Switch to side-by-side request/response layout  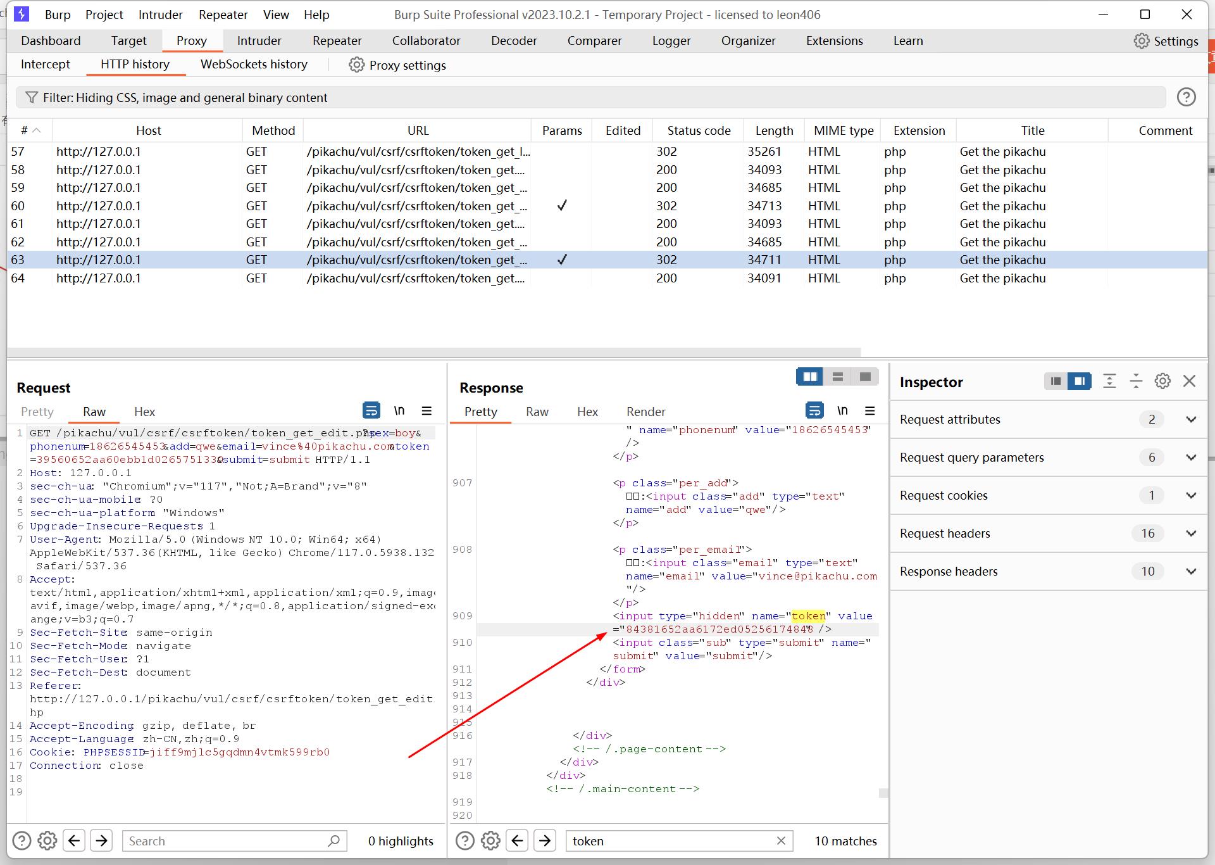coord(809,377)
